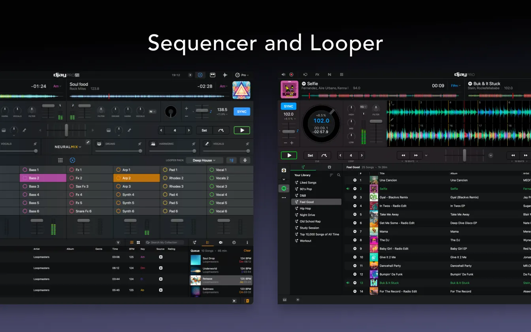
Task: Click the history clock icon in the queue panel
Action: pyautogui.click(x=234, y=242)
